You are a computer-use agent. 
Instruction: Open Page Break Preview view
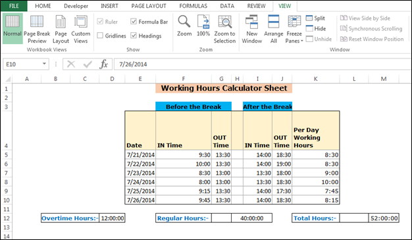tap(37, 29)
